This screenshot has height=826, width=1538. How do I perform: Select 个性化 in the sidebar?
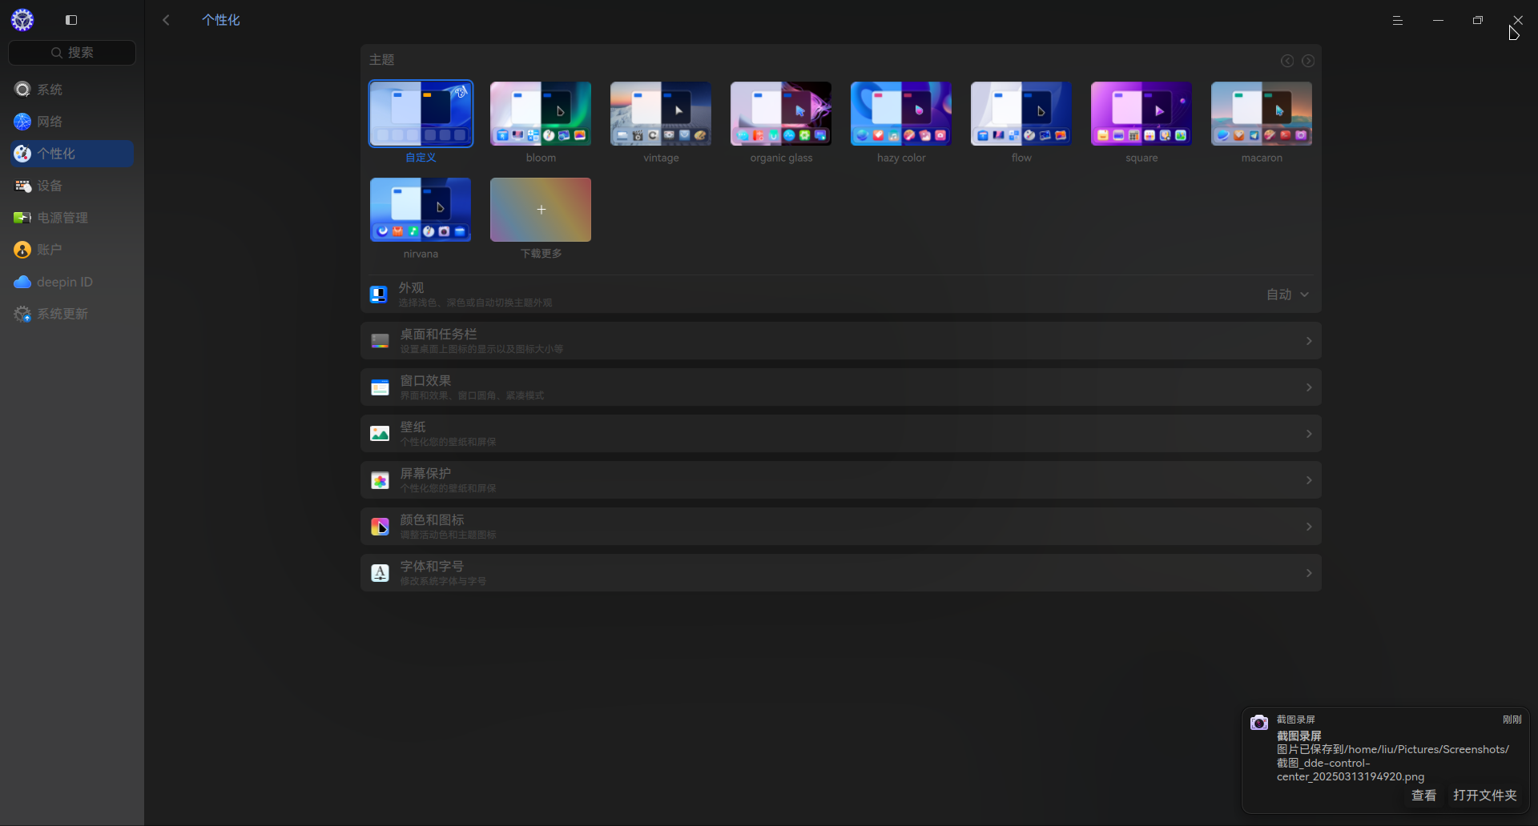72,154
